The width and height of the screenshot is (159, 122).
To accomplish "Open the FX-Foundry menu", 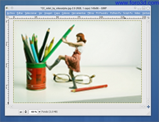I will (102, 13).
